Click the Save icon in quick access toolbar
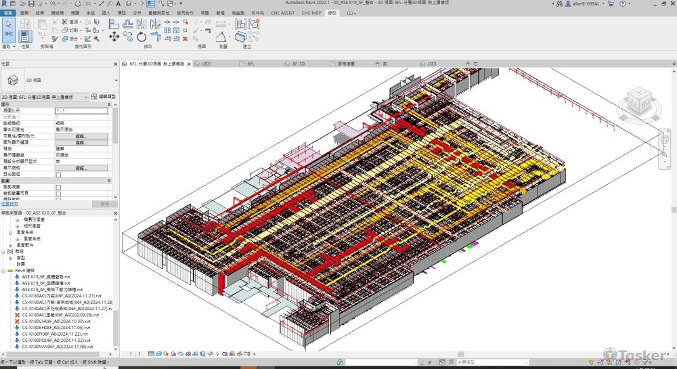 click(31, 4)
